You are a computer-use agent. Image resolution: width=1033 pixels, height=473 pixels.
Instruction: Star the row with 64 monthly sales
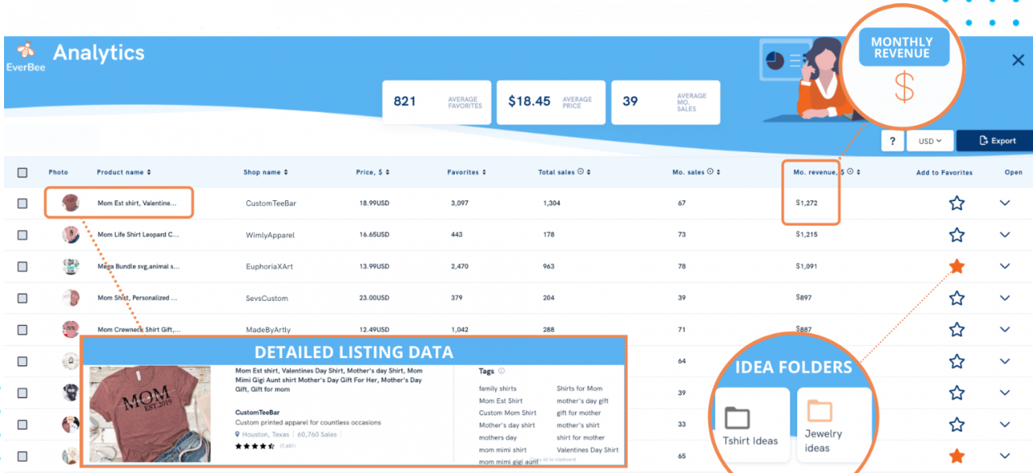point(957,361)
